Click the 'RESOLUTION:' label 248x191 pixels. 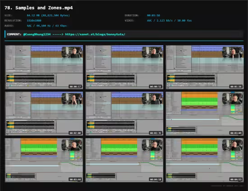pyautogui.click(x=13, y=21)
